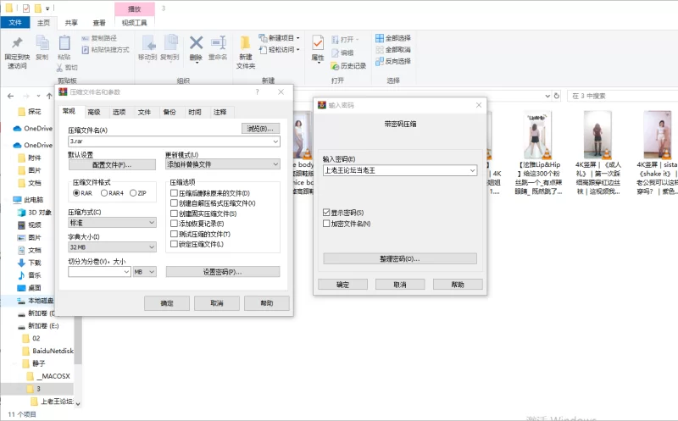678x421 pixels.
Task: Click the Move to icon
Action: (x=147, y=43)
